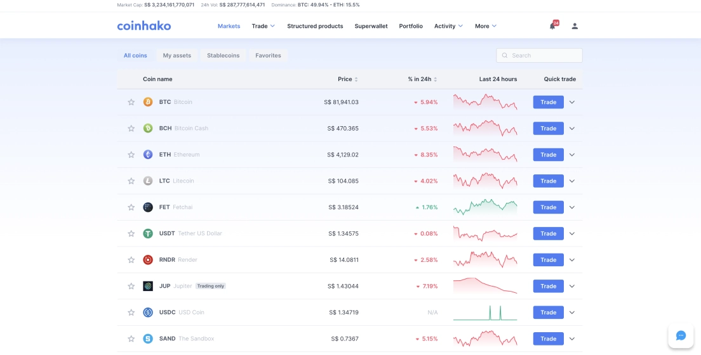Favorite RNDR with its star
The height and width of the screenshot is (355, 701).
click(x=131, y=260)
